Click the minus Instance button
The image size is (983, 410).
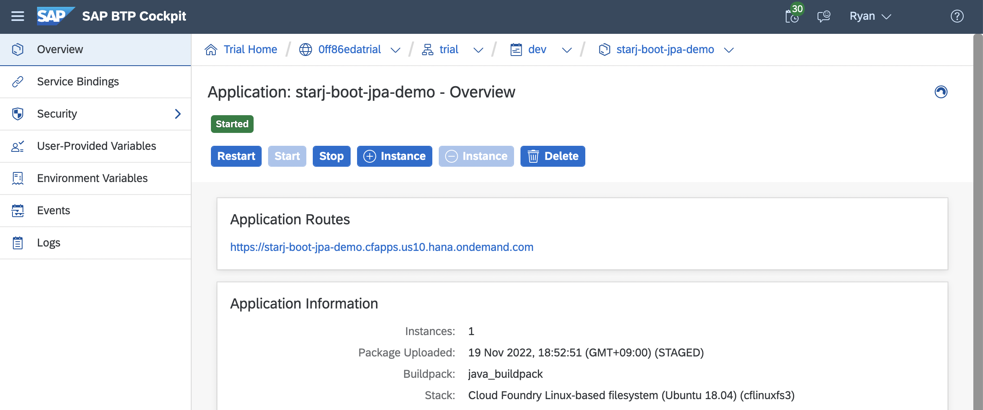[x=476, y=156]
